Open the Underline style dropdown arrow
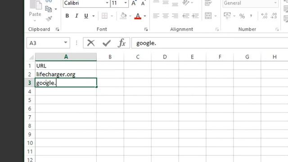Screen dimensions: 288x162 [x=94, y=16]
